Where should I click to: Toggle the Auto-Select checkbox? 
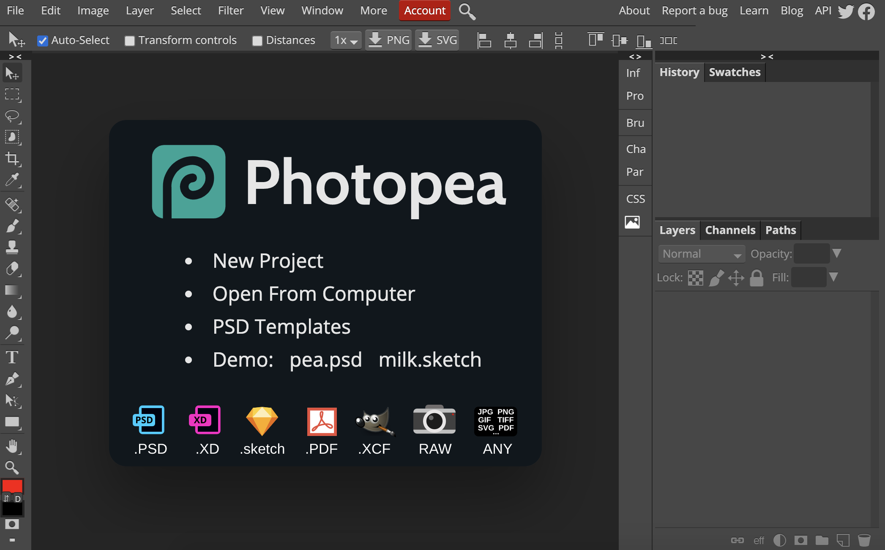(42, 40)
